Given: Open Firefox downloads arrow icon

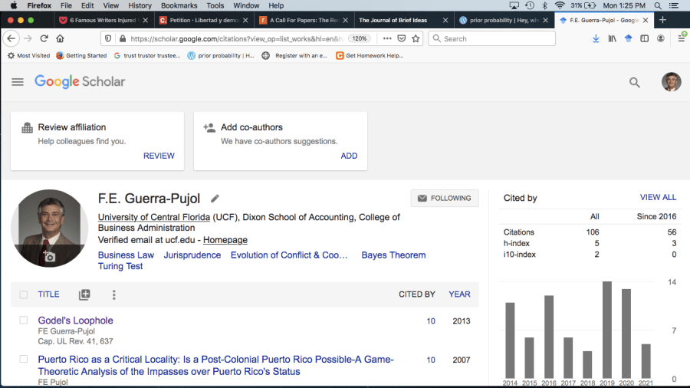Looking at the screenshot, I should pyautogui.click(x=596, y=38).
